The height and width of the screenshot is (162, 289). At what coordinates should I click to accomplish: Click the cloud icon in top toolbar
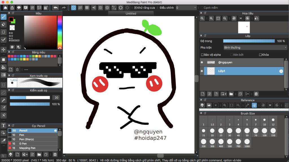(x=5, y=8)
